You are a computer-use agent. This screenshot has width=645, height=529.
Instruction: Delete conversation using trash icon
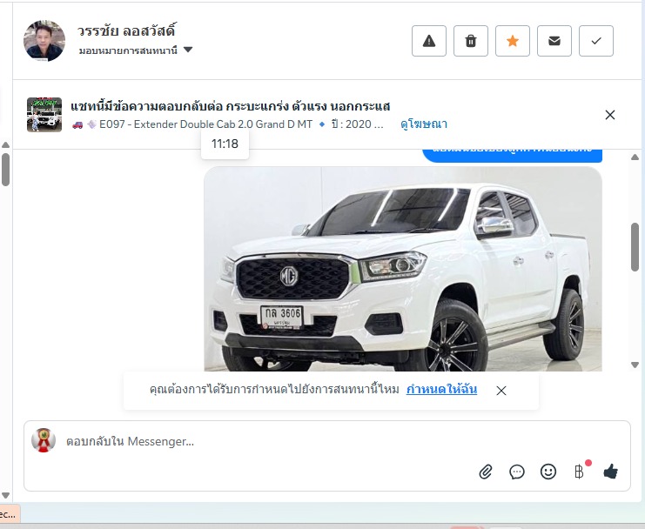(471, 41)
